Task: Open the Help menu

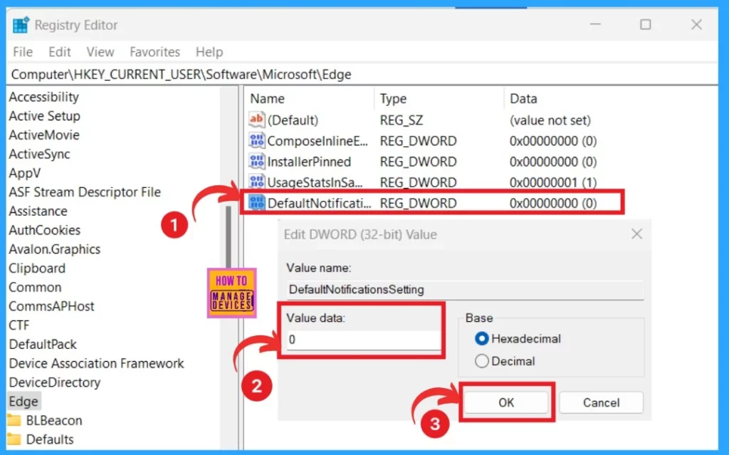Action: pos(209,52)
